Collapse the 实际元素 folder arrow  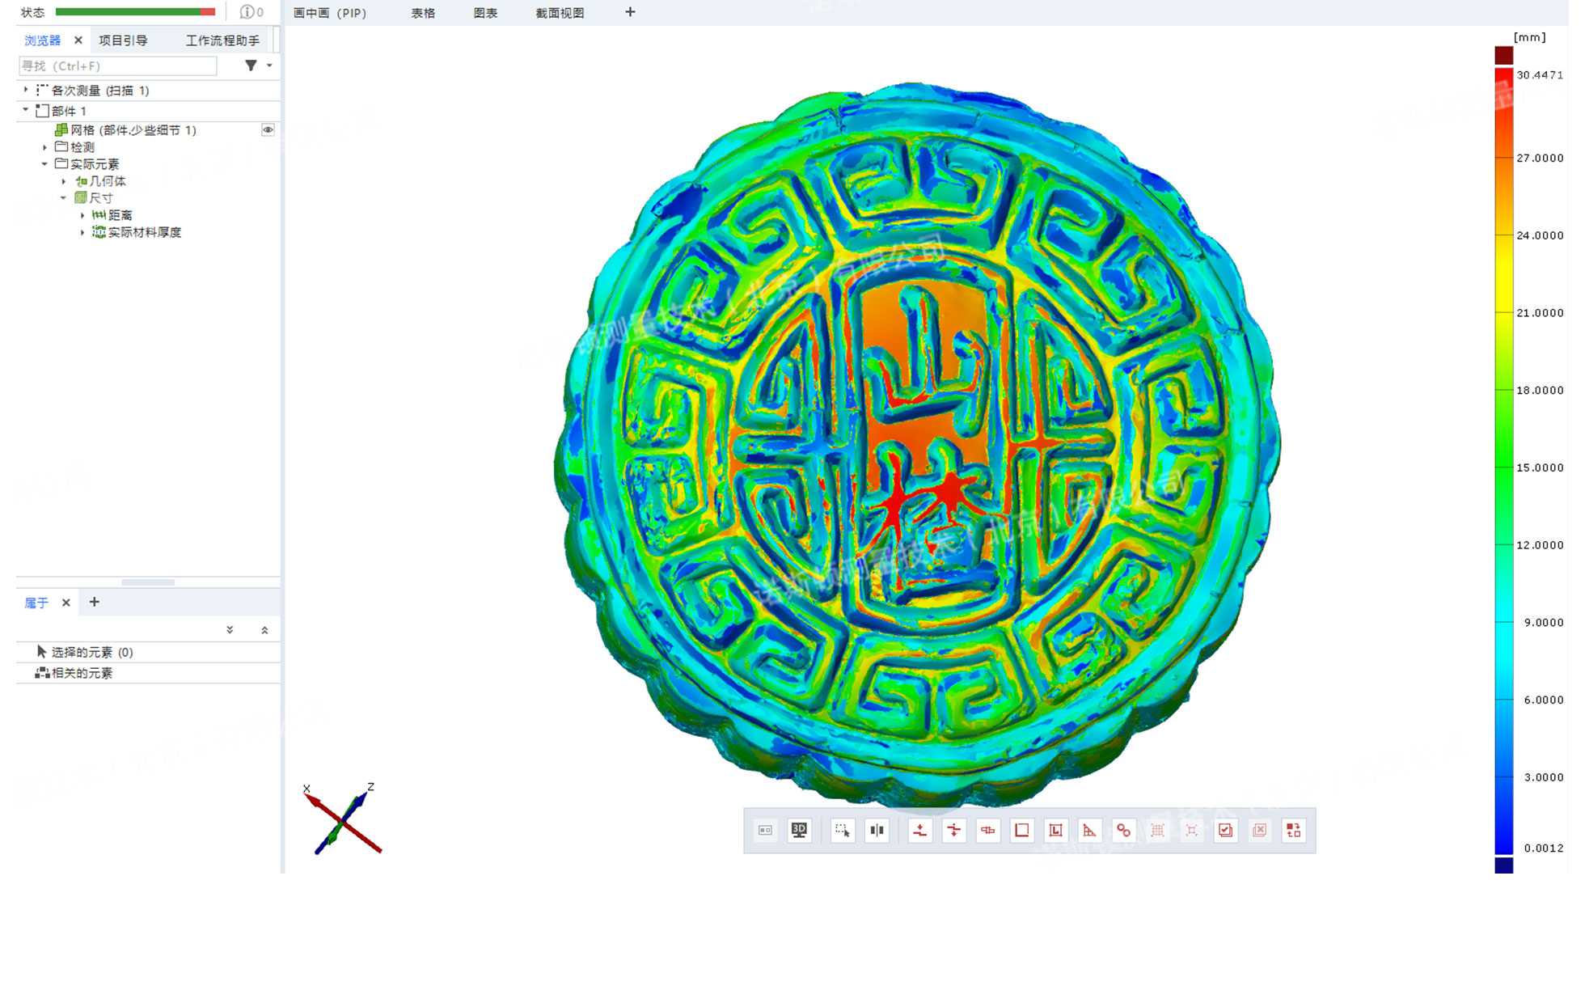(x=44, y=164)
